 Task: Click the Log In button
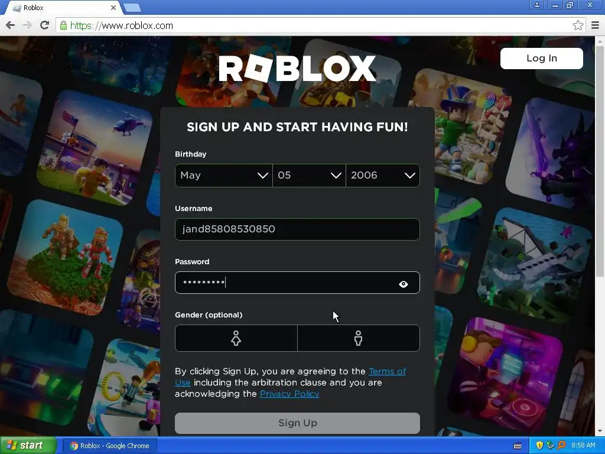tap(541, 59)
